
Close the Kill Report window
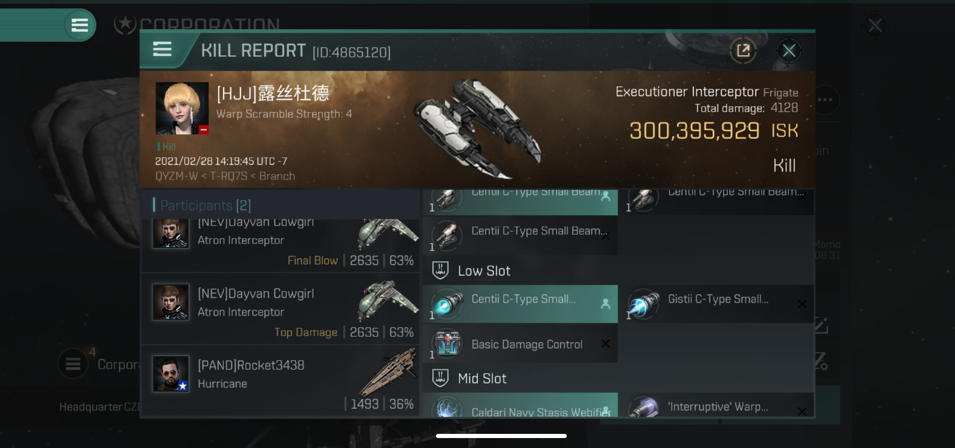coord(788,51)
